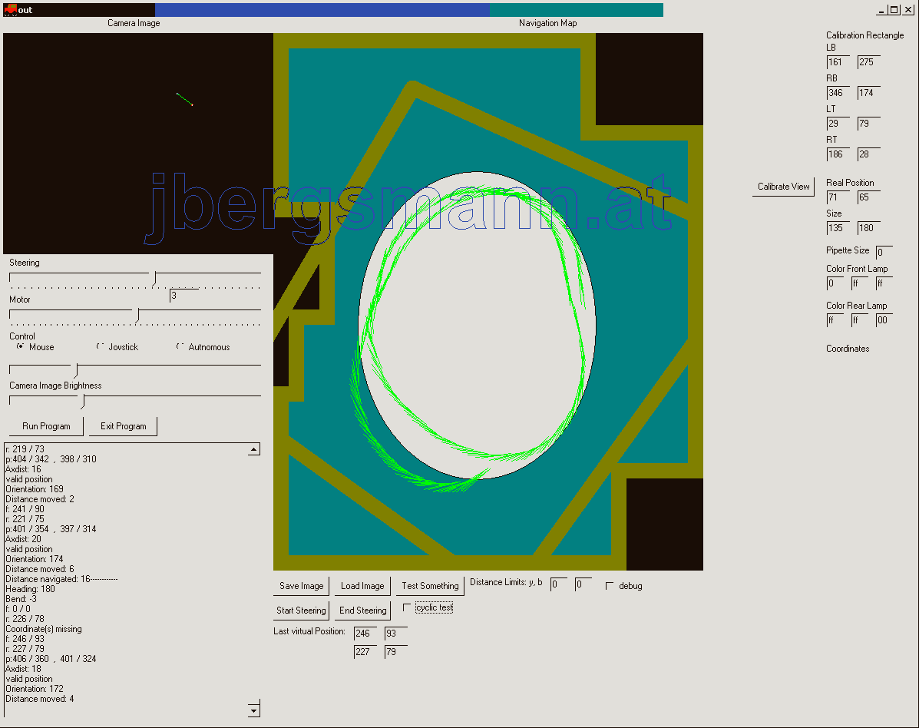The width and height of the screenshot is (919, 728).
Task: Click the "Calibration Rectangle" label
Action: point(865,35)
